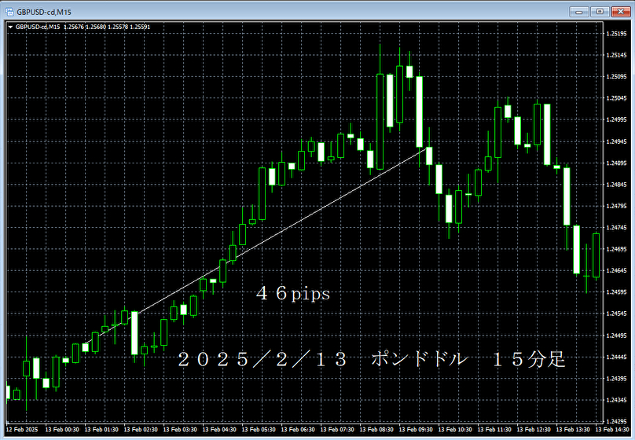635x440 pixels.
Task: Click the 1.24395 price label on the price scale
Action: pos(616,379)
